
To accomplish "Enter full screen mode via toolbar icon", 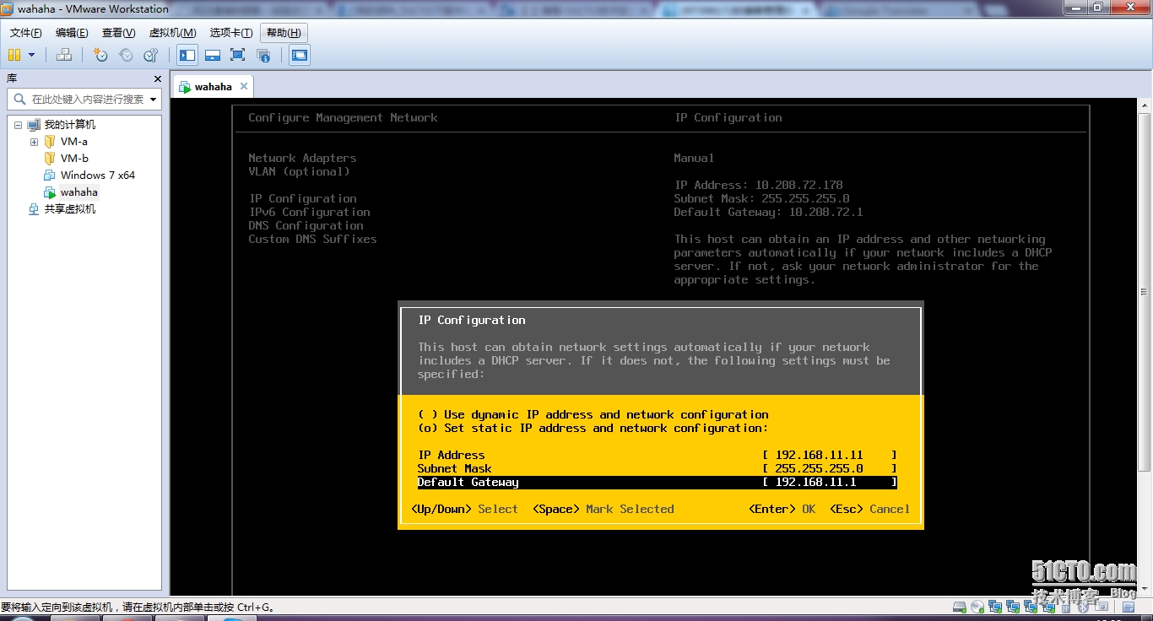I will [238, 55].
